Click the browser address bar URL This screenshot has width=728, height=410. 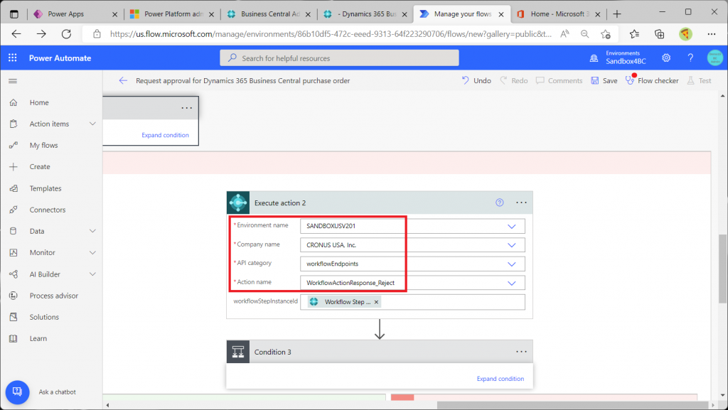coord(331,34)
